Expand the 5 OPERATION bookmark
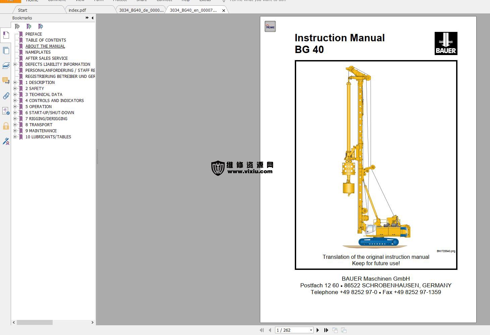Image resolution: width=490 pixels, height=335 pixels. 15,106
